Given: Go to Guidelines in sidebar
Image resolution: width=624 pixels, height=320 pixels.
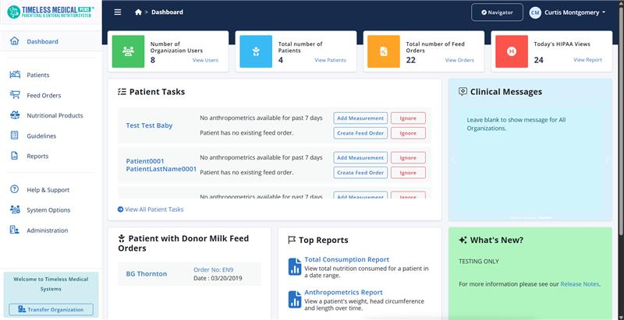Looking at the screenshot, I should coord(41,135).
